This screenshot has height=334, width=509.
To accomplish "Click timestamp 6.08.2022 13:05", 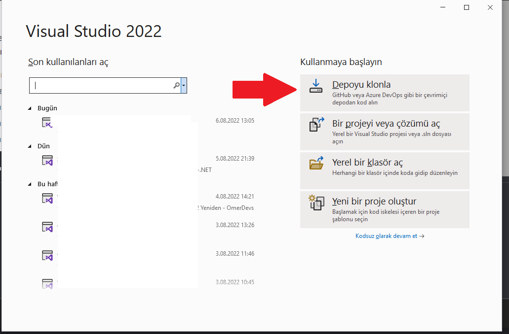I will (x=235, y=121).
